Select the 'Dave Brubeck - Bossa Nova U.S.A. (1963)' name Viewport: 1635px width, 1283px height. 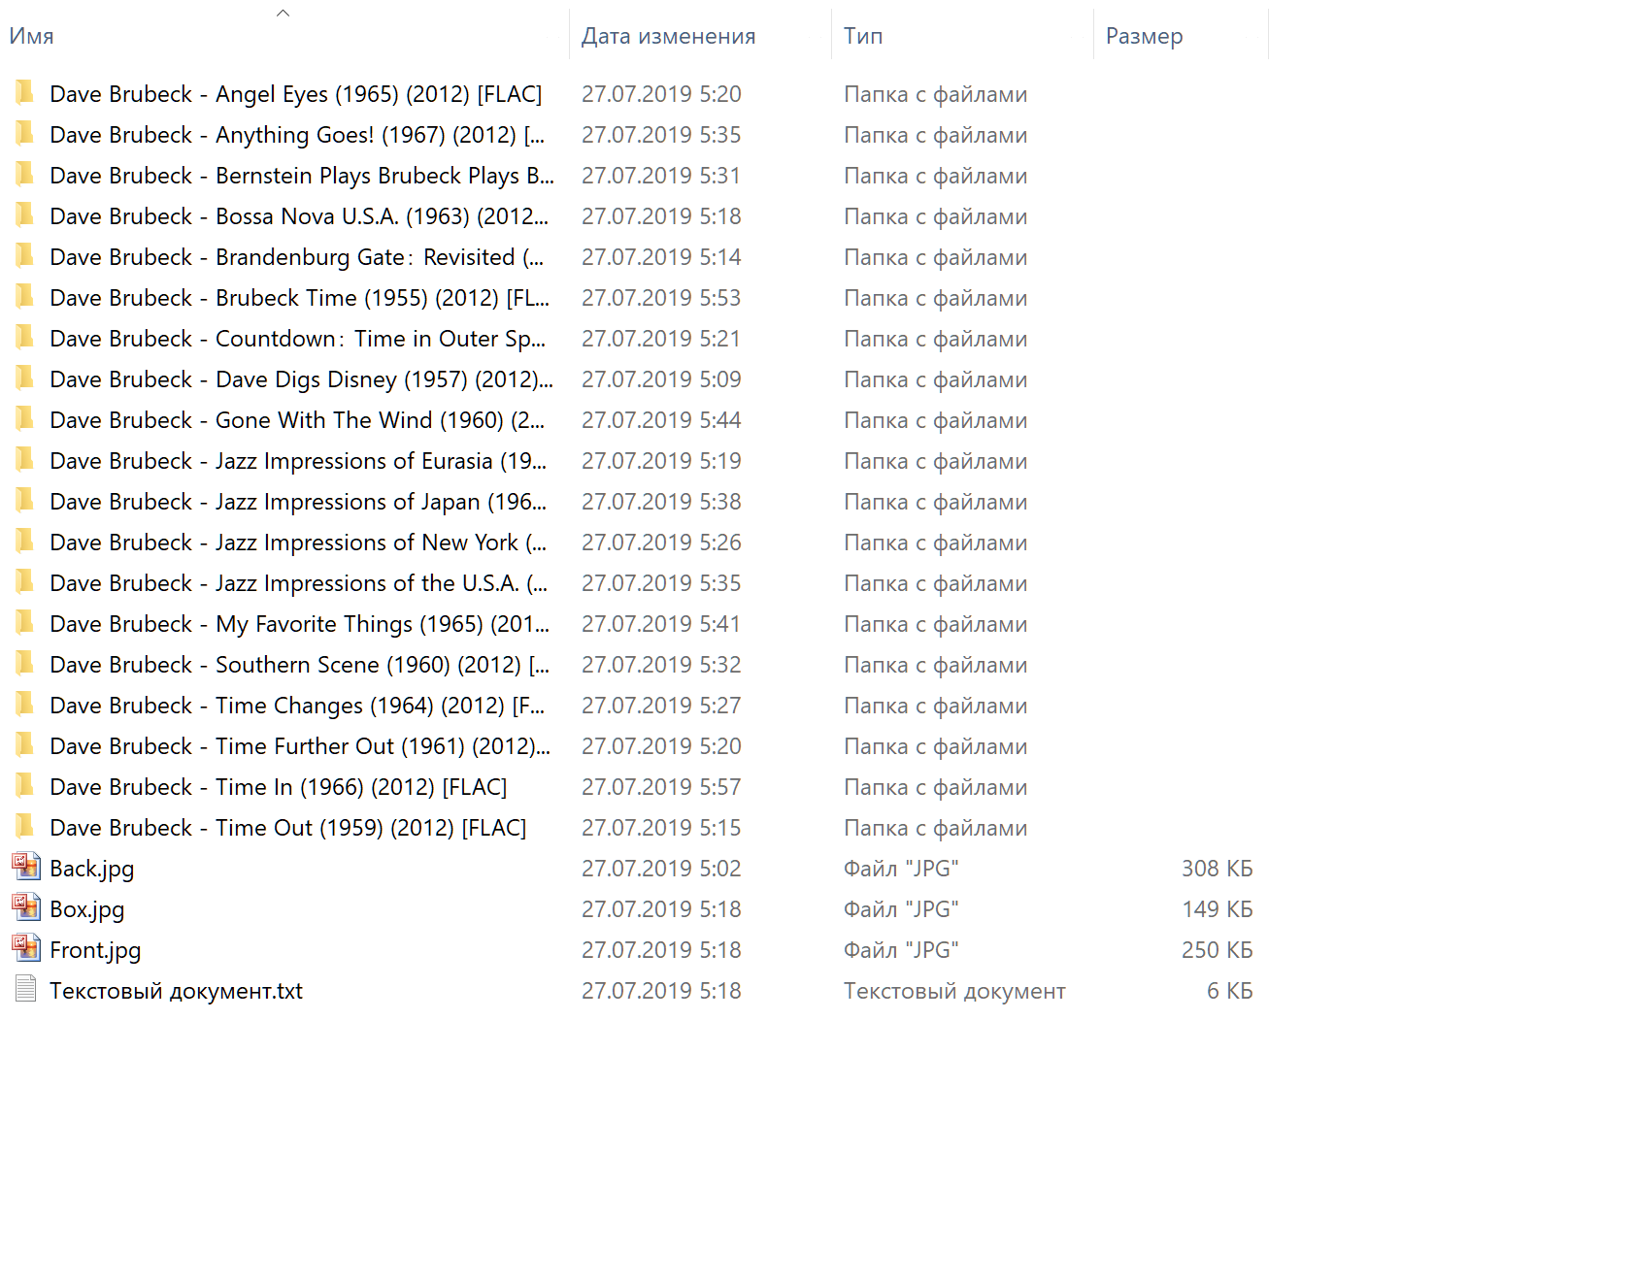coord(299,216)
